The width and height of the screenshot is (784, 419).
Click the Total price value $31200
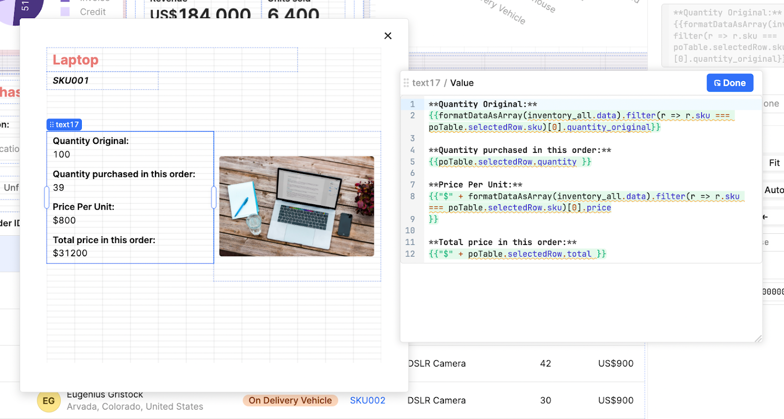[x=70, y=253]
